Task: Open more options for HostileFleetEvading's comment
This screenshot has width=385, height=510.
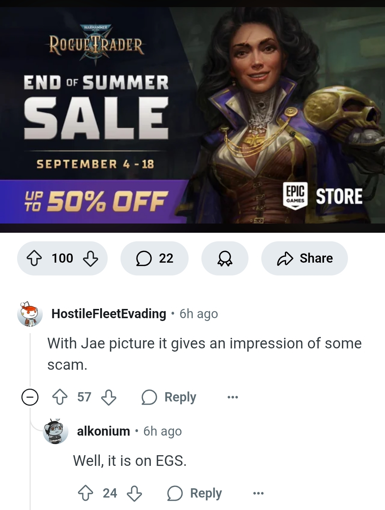Action: (233, 397)
